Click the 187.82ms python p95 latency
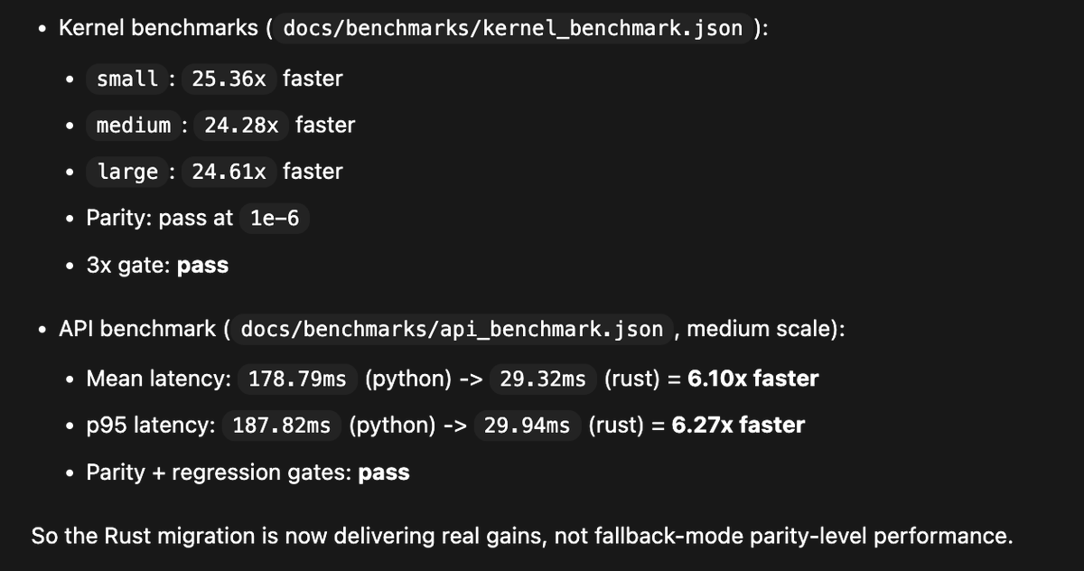 click(x=282, y=426)
